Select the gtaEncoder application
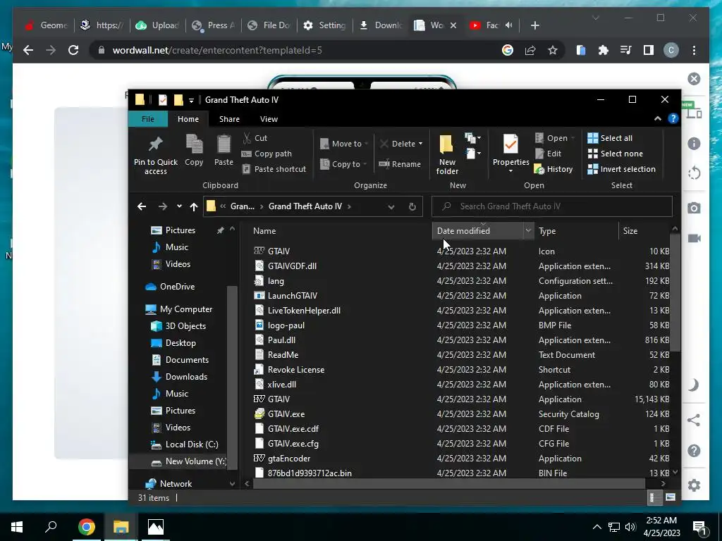 coord(289,458)
